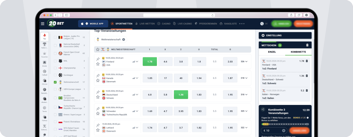Star the Weltmeisterschaft table header
Image resolution: width=353 pixels, height=137 pixels.
pos(98,49)
